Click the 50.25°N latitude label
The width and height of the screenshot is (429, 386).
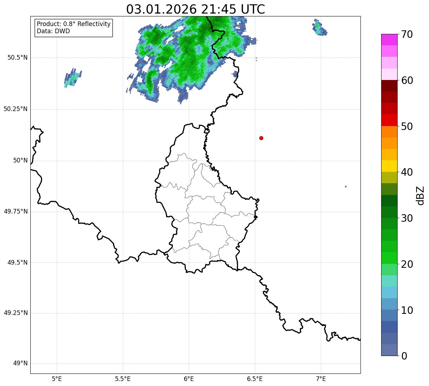(16, 109)
